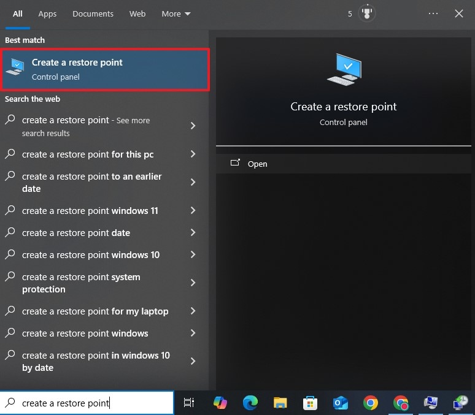Expand 'for my laptop' suggestion chevron

[193, 311]
